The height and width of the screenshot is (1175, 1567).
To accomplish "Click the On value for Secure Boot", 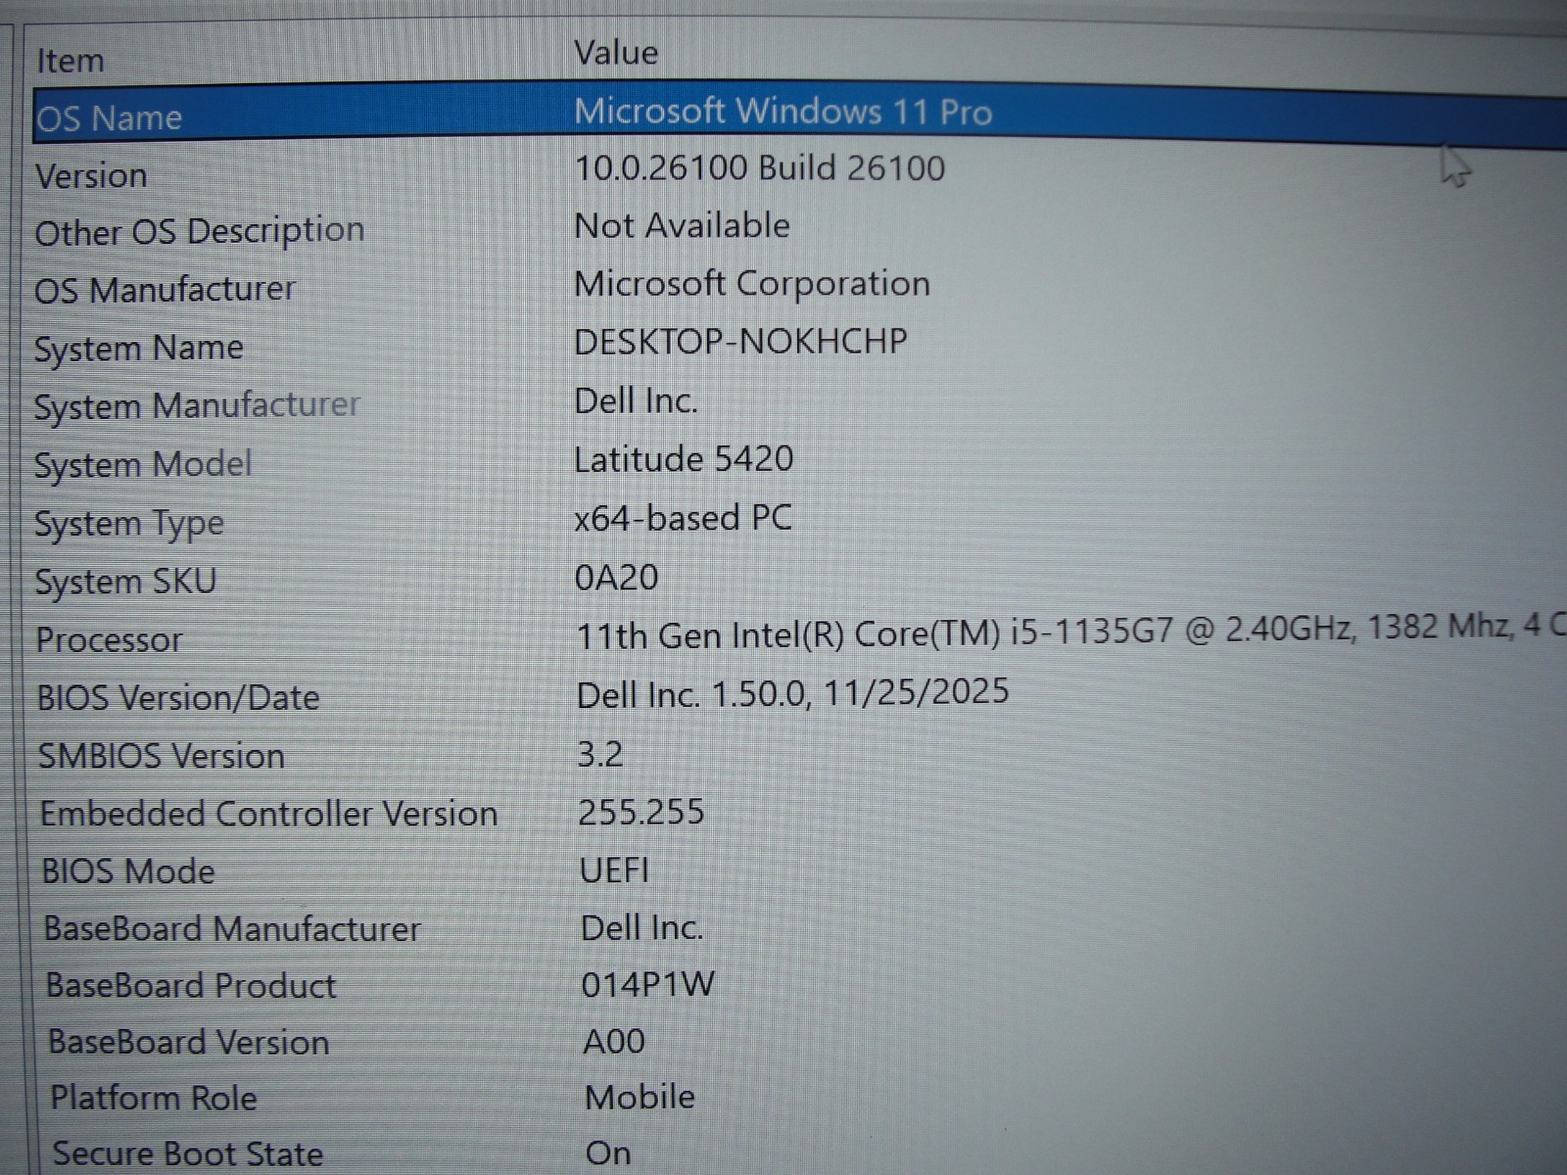I will tap(608, 1153).
